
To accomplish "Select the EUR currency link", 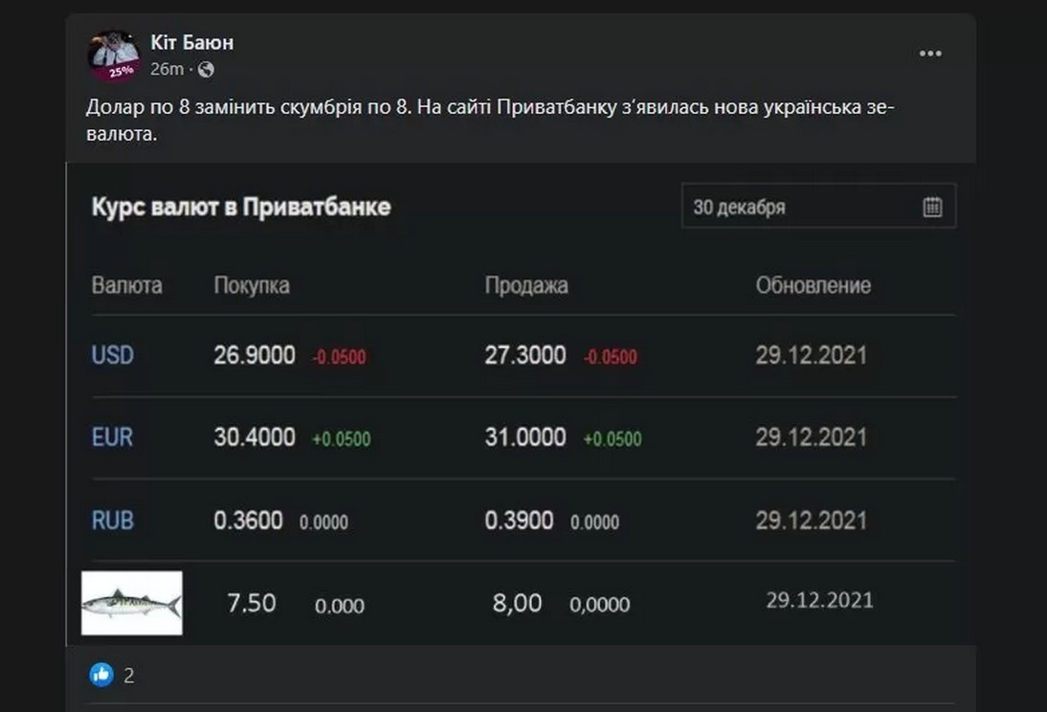I will point(112,438).
